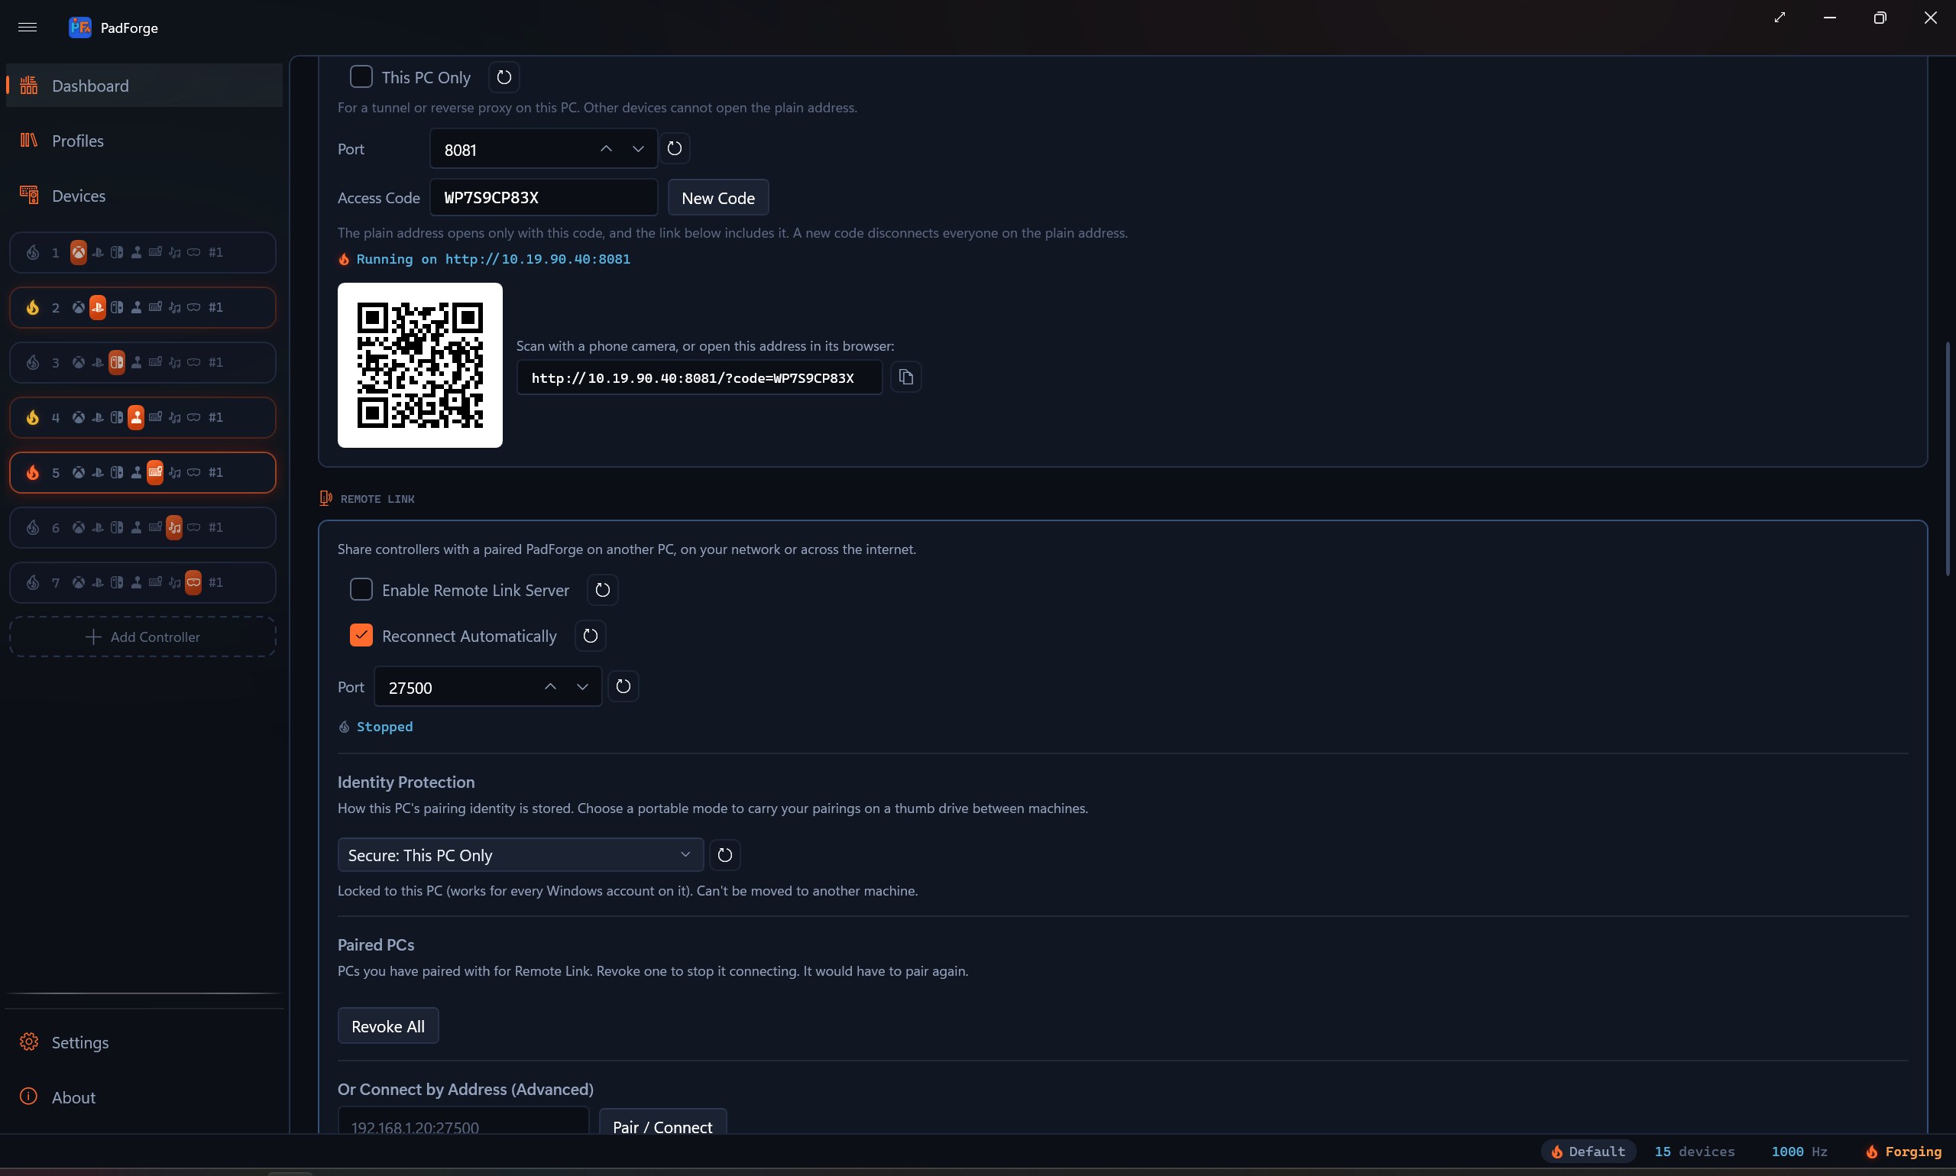Open the Devices page
Image resolution: width=1956 pixels, height=1176 pixels.
[x=144, y=196]
